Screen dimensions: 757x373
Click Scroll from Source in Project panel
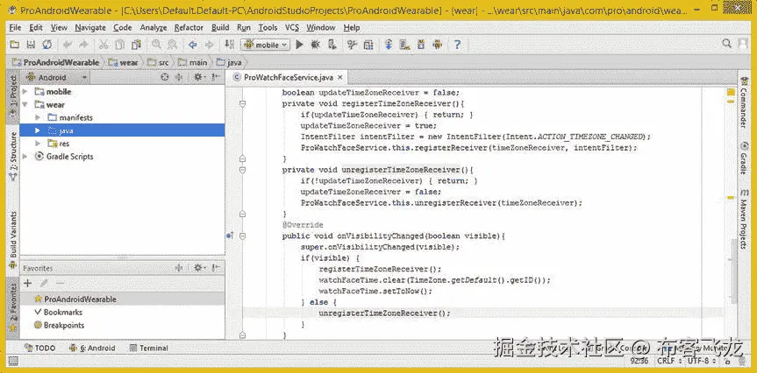165,77
